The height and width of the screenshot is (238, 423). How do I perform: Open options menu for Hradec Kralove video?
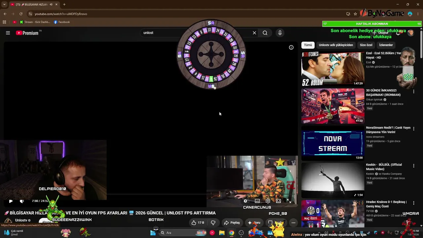413,203
